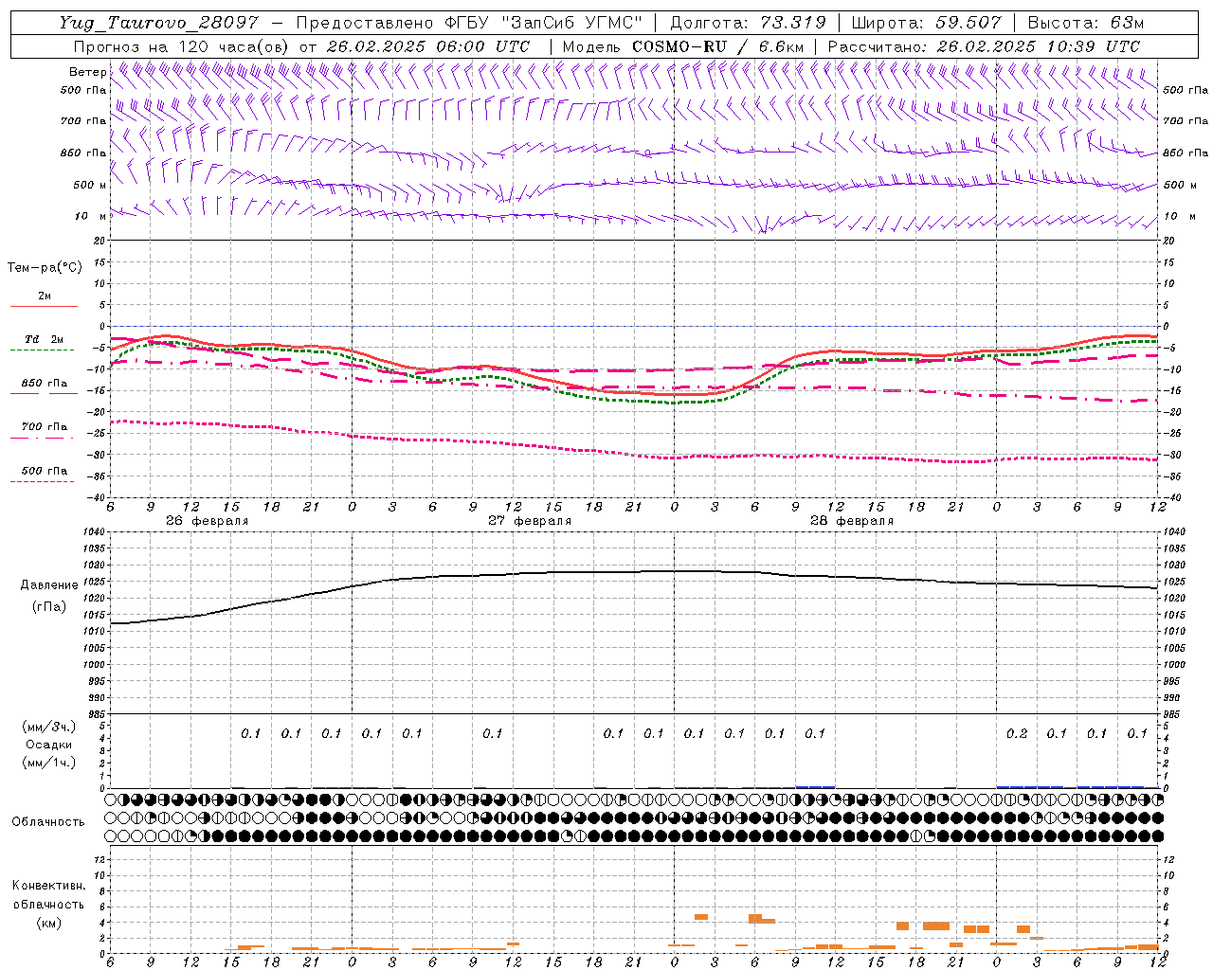
Task: Click the (гПа) unit under Давление
Action: 49,606
